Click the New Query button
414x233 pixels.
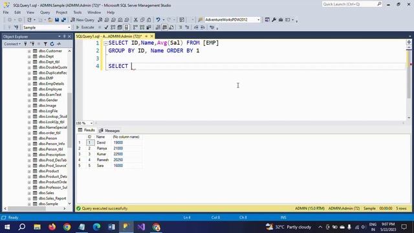(82, 20)
